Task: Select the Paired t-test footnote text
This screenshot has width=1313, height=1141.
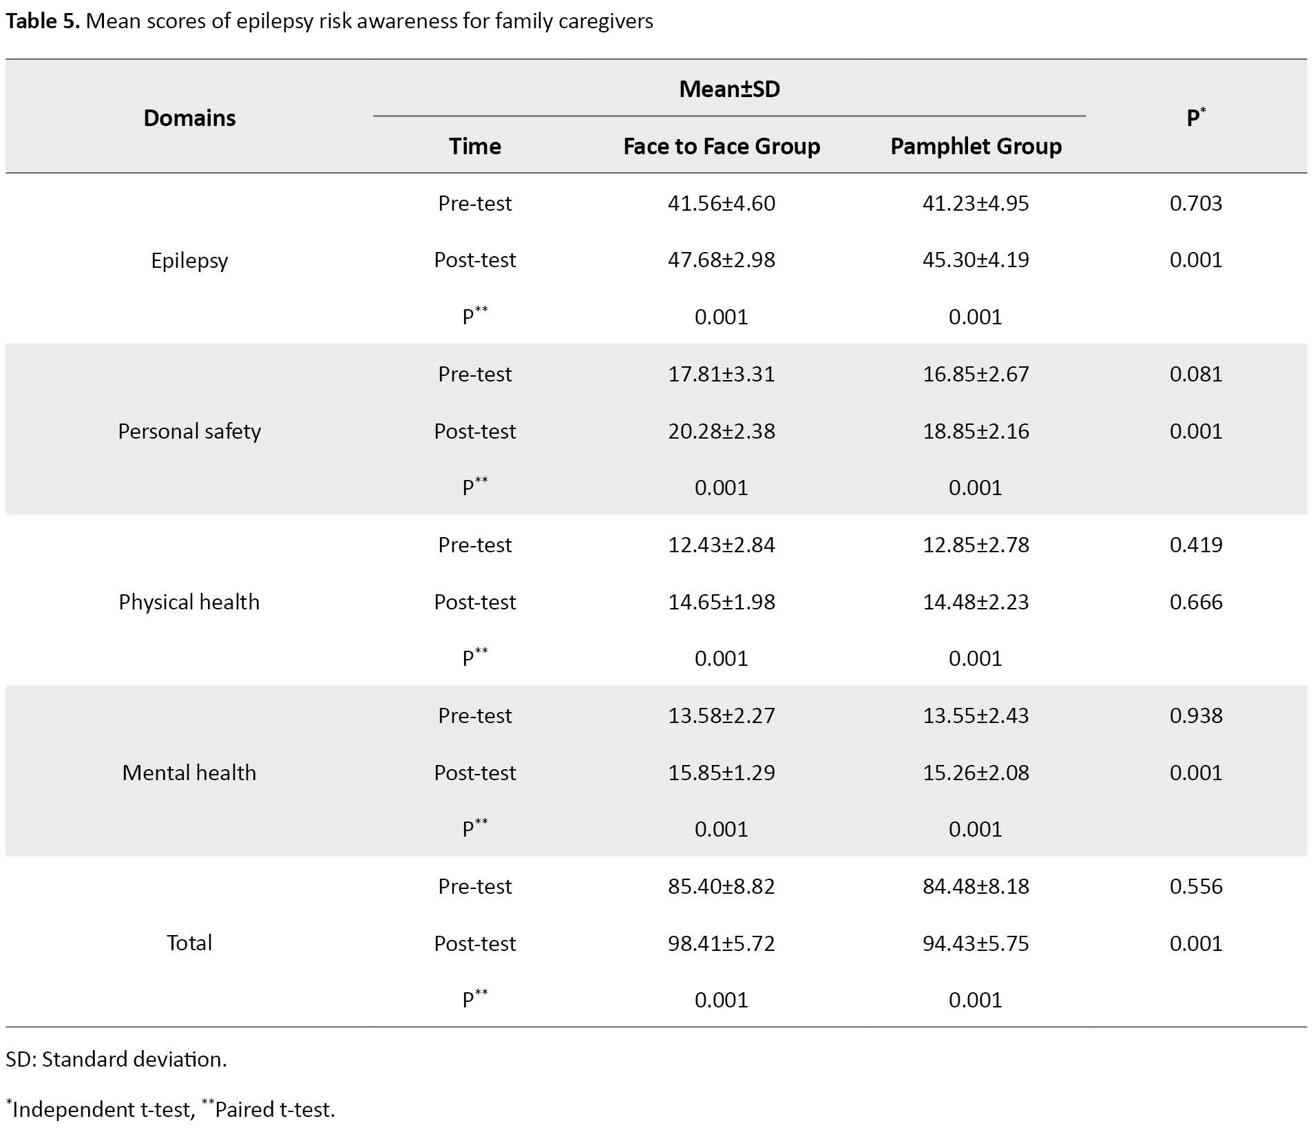Action: coord(274,1109)
